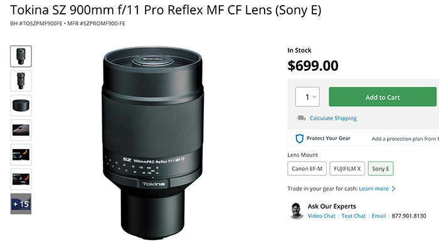Show the +15 more images thumbnail

[21, 204]
